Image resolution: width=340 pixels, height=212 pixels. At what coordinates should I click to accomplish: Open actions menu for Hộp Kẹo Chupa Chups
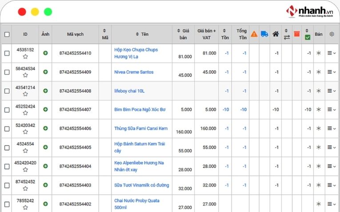pyautogui.click(x=332, y=53)
